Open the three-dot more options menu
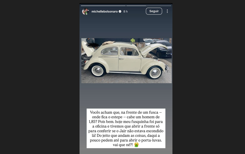This screenshot has width=245, height=154. tap(167, 11)
